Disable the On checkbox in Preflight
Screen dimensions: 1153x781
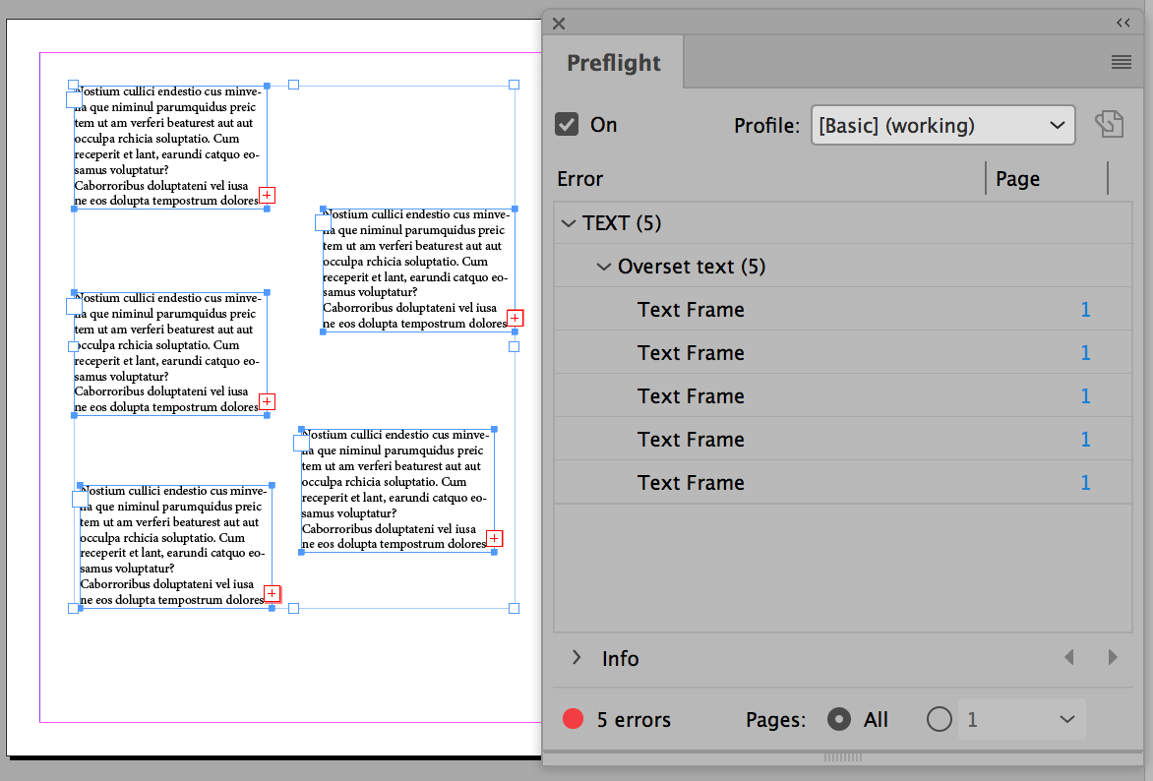coord(567,124)
